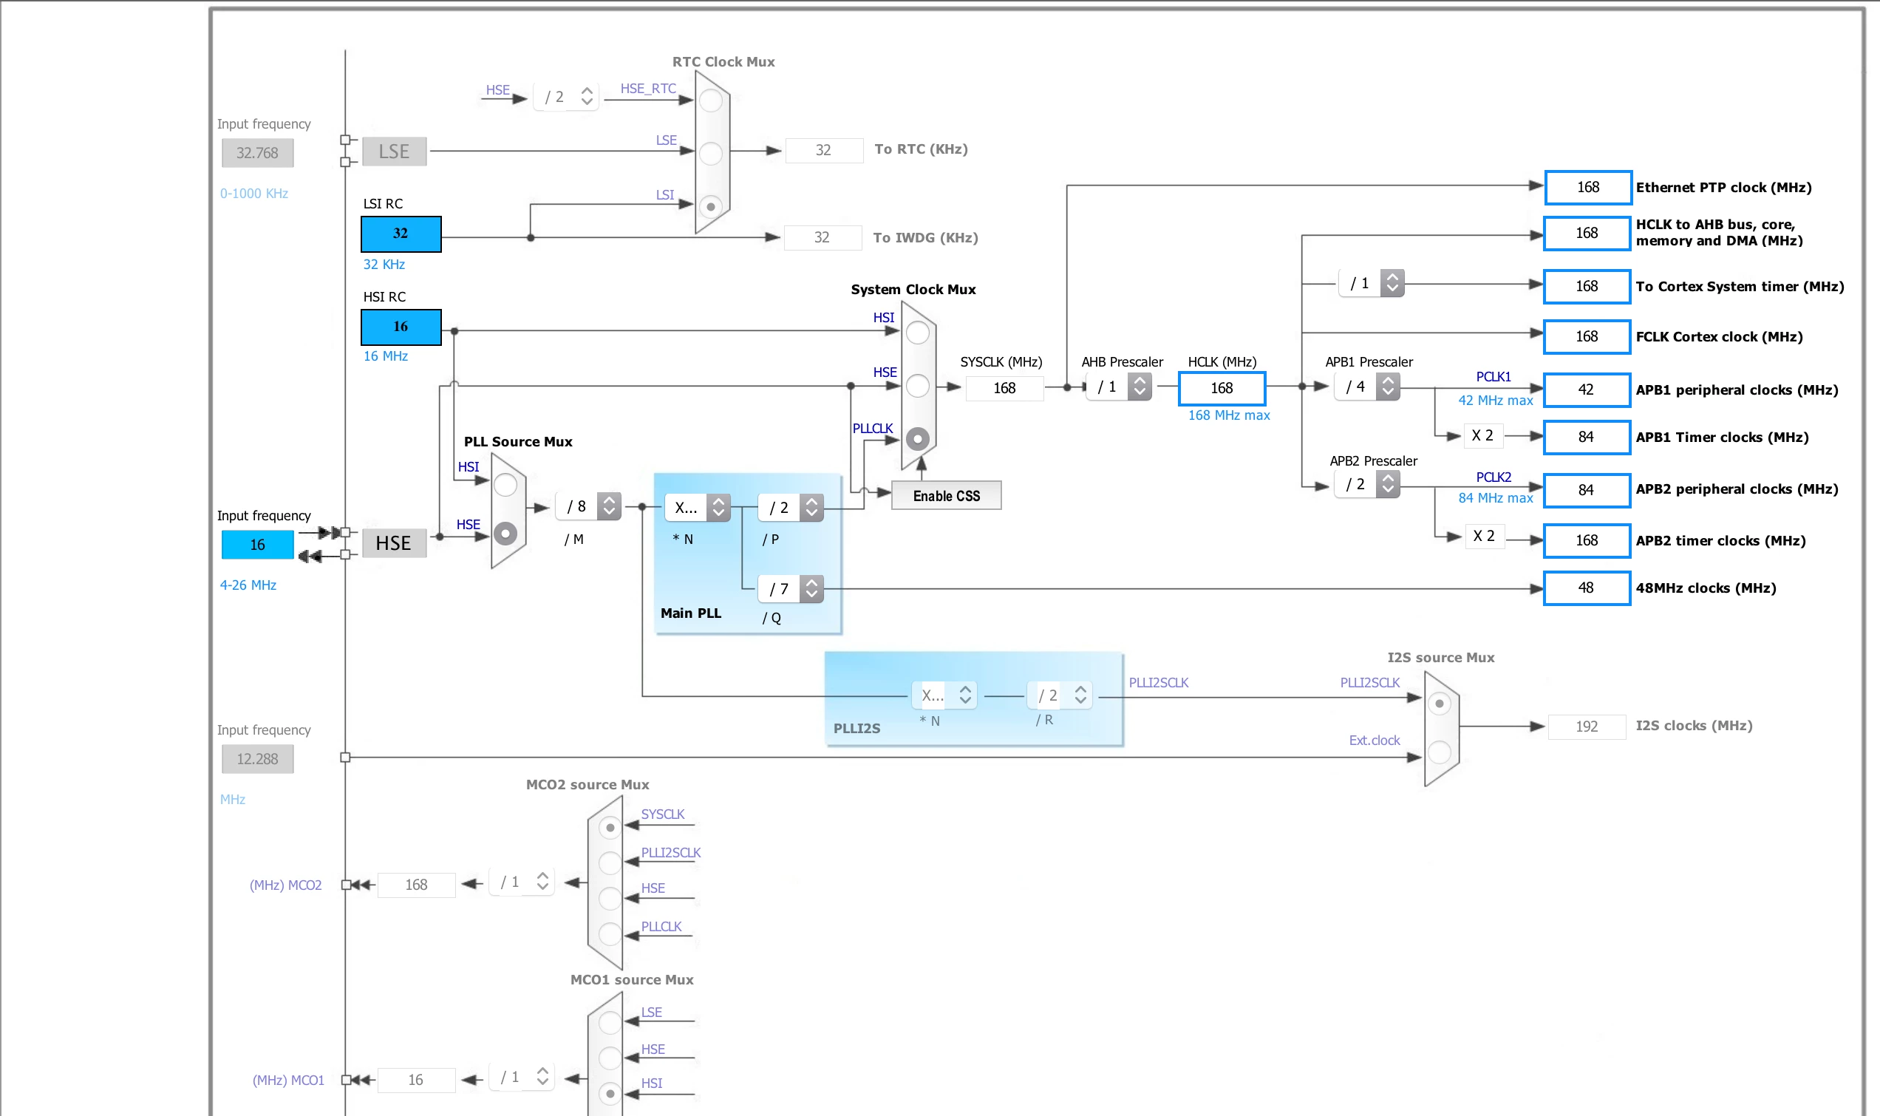The height and width of the screenshot is (1116, 1880).
Task: Click the MCO1 output value 16
Action: (417, 1081)
